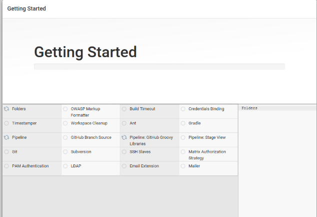317x217 pixels.
Task: Select the LDAP plugin name
Action: coord(76,166)
